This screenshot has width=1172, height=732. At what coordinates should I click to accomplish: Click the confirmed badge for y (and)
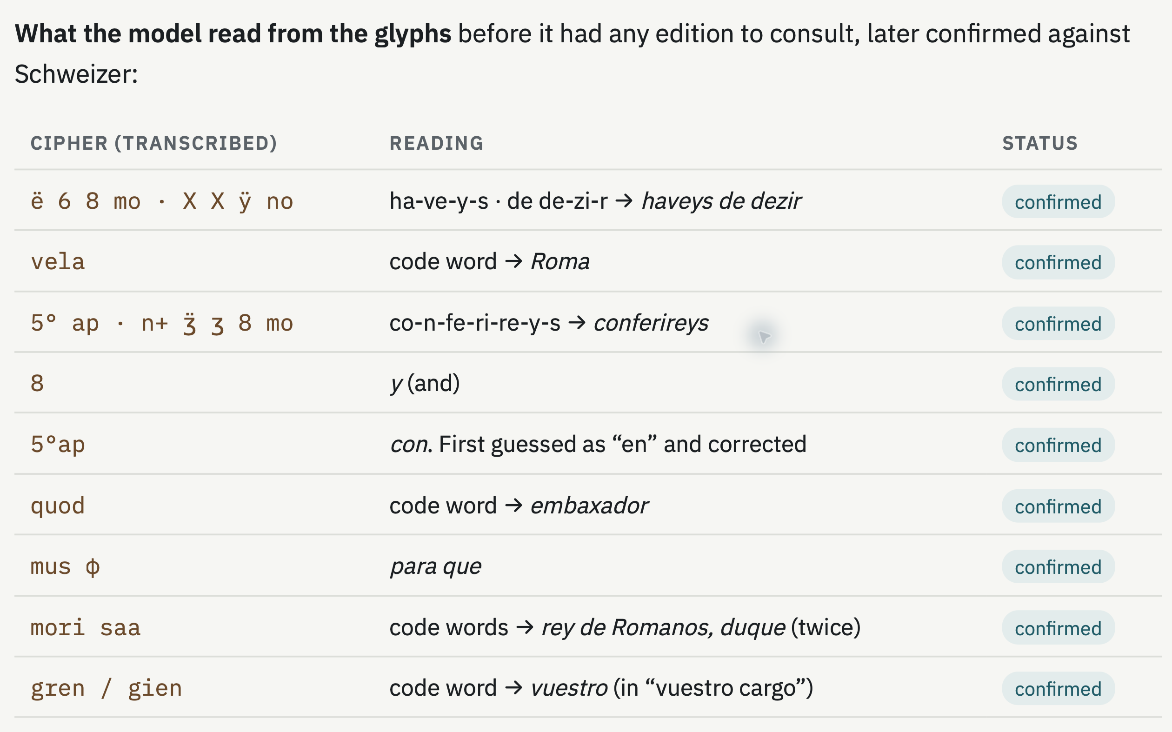pyautogui.click(x=1058, y=384)
